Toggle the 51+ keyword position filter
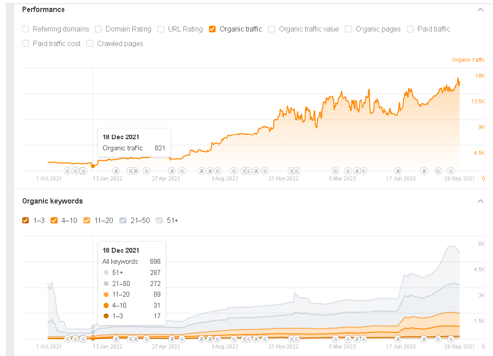This screenshot has width=493, height=356. (159, 220)
